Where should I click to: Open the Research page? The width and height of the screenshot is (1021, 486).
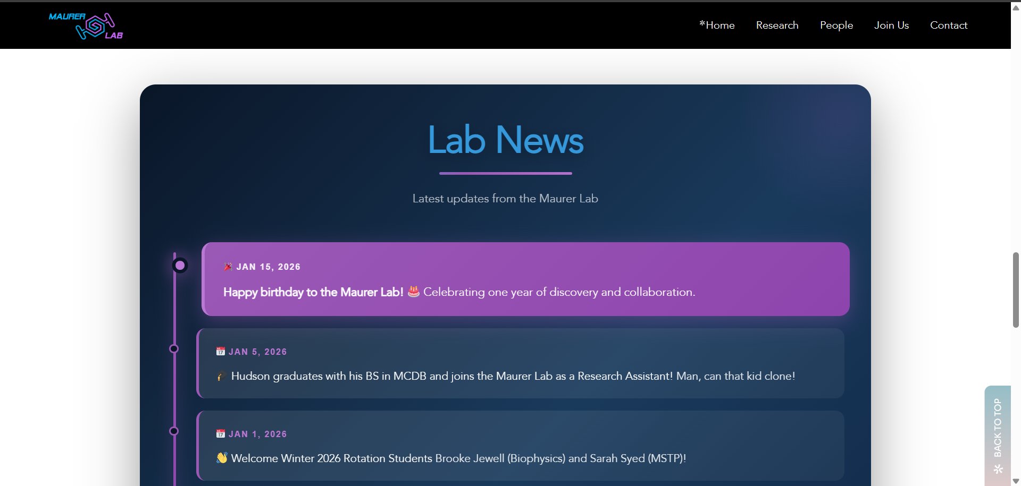pyautogui.click(x=777, y=25)
